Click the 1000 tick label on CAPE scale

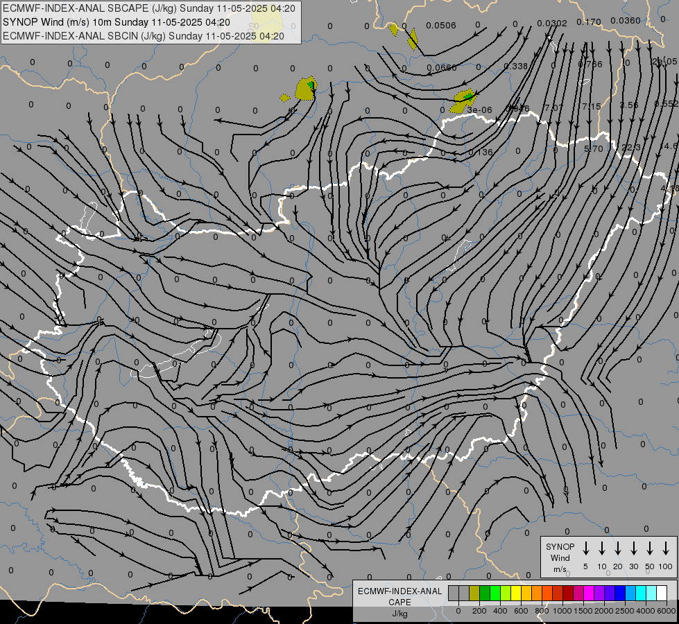pyautogui.click(x=562, y=611)
